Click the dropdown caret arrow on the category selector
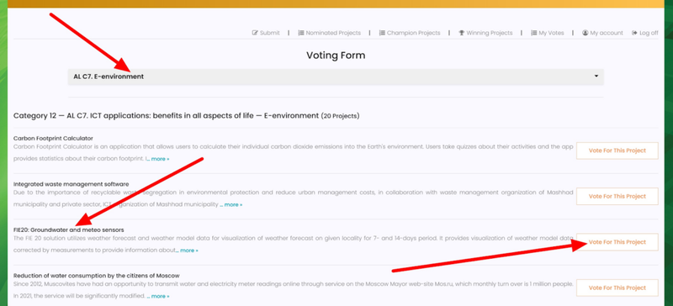 coord(596,76)
